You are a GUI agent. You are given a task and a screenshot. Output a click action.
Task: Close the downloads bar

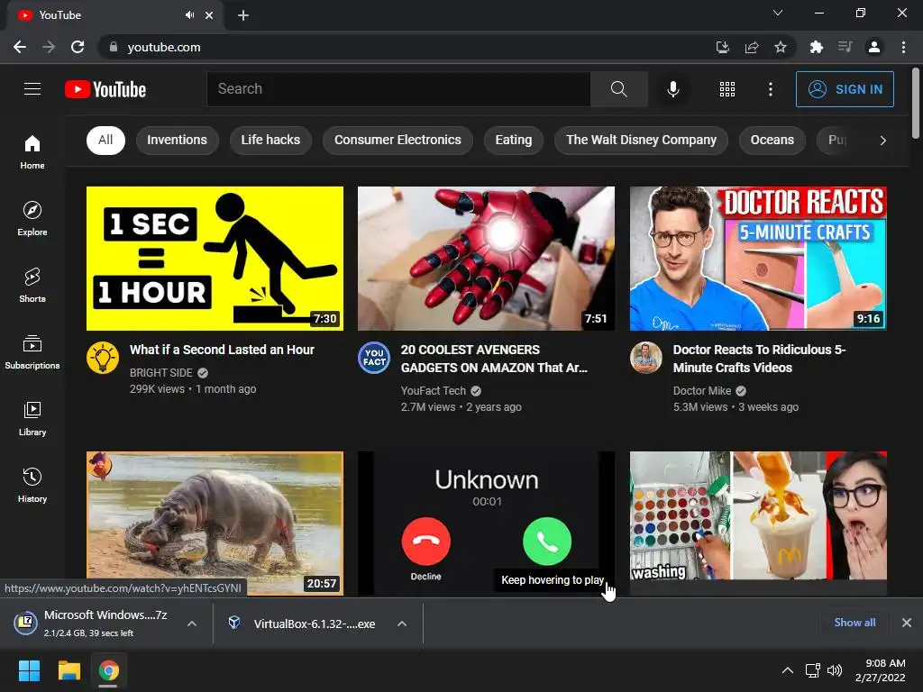907,623
